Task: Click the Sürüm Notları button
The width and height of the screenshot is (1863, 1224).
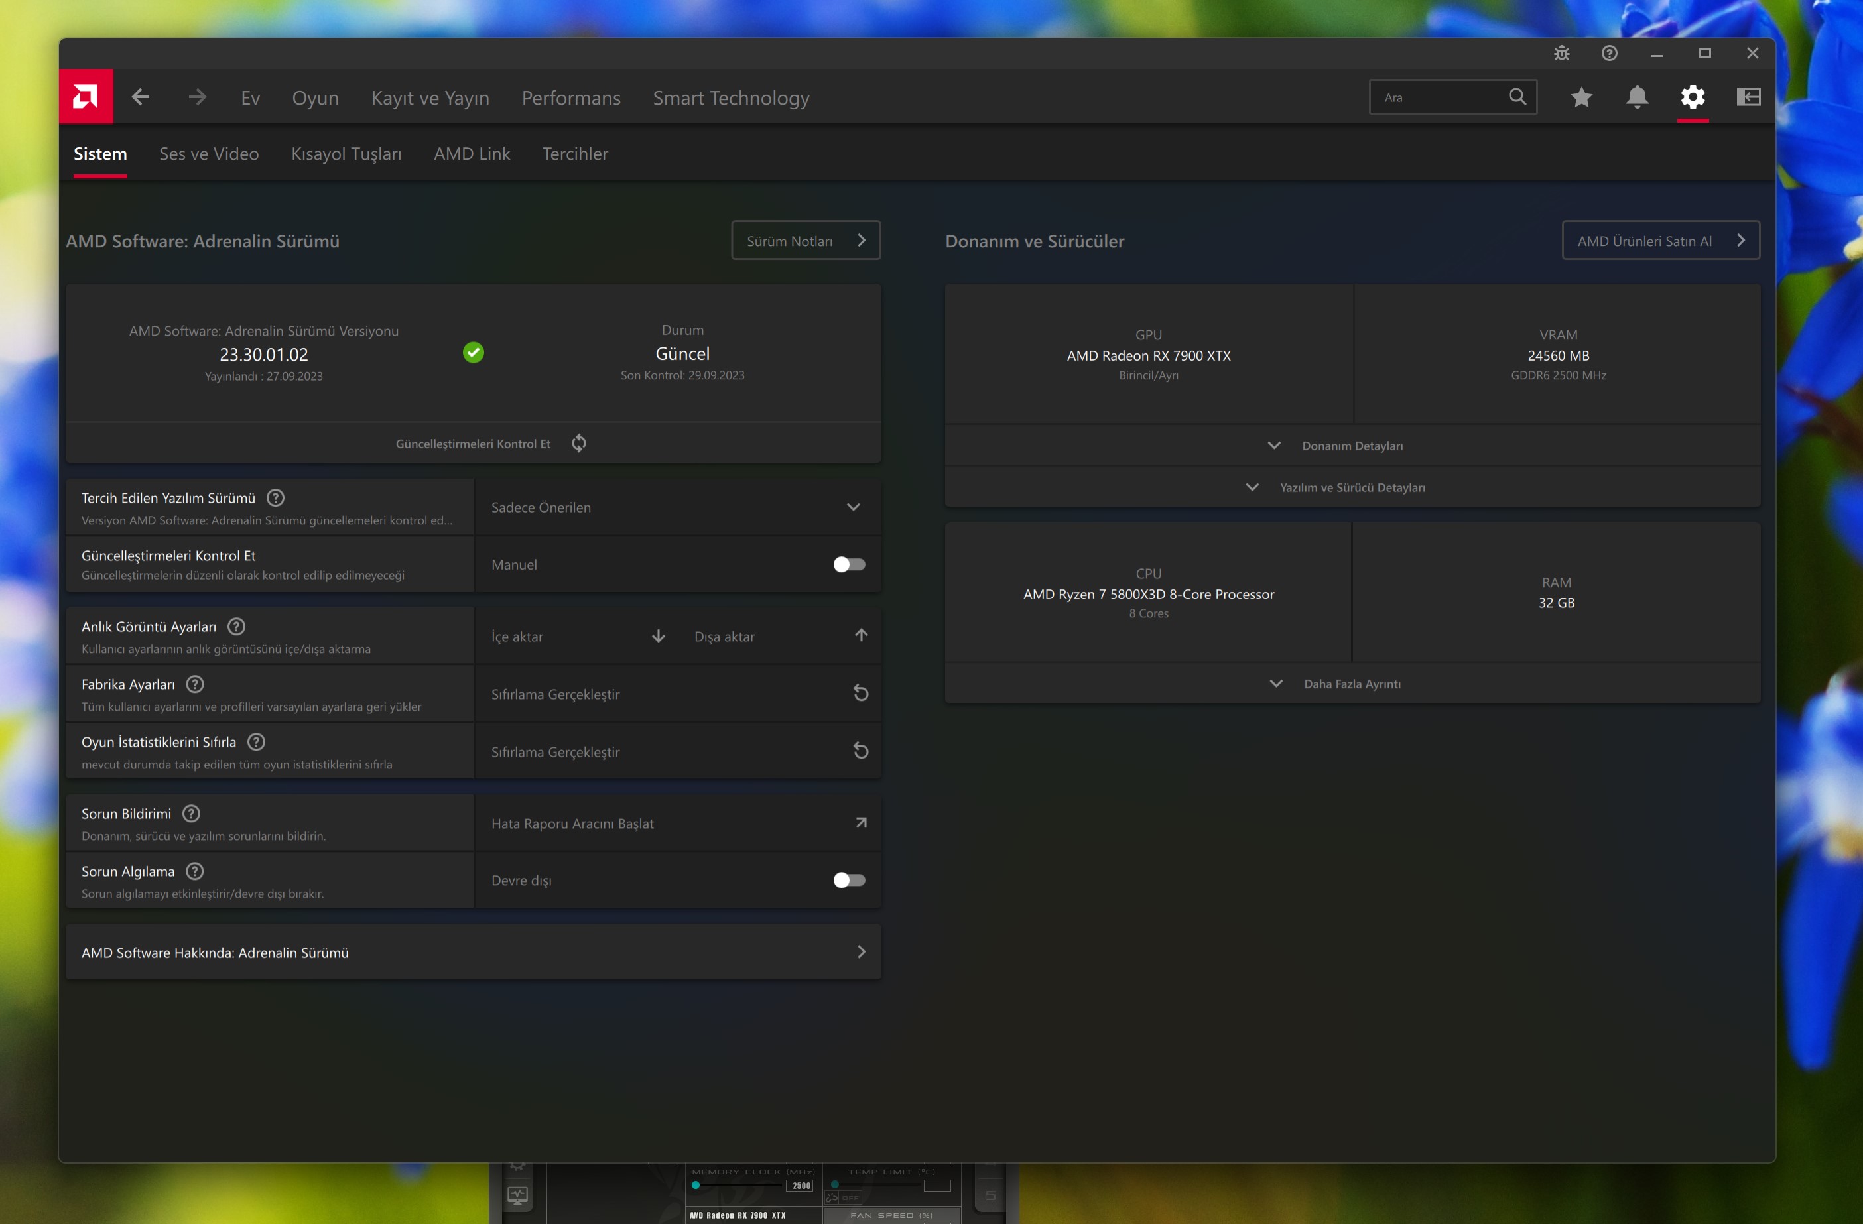Action: pos(805,240)
